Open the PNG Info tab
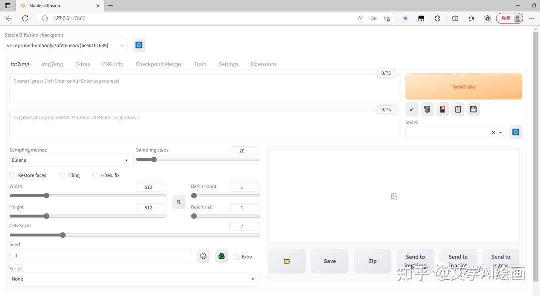This screenshot has width=540, height=296. 113,64
